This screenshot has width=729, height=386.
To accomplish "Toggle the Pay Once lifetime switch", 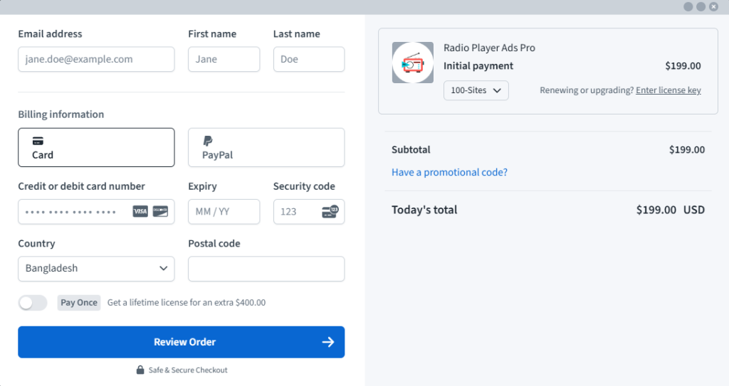I will pyautogui.click(x=33, y=303).
